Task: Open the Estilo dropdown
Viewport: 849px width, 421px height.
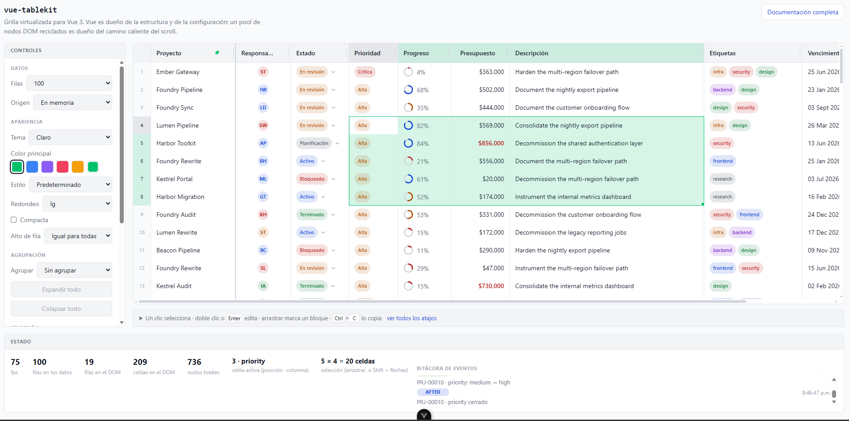Action: (71, 185)
